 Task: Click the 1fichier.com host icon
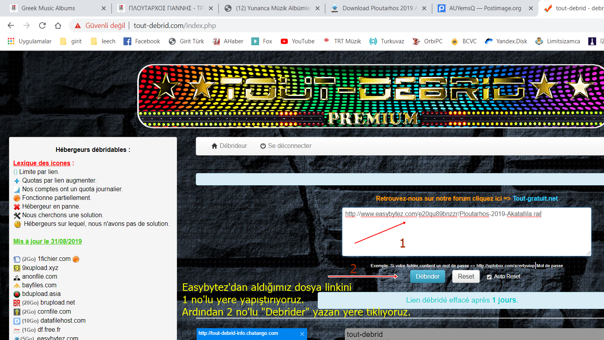[17, 259]
